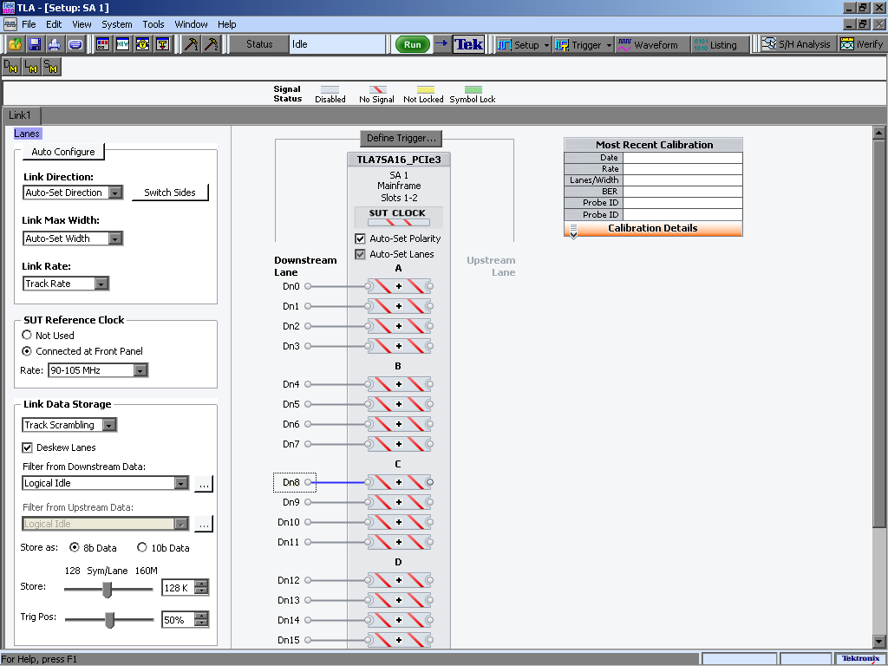
Task: Toggle the Auto-Set Lanes checkbox
Action: tap(360, 254)
